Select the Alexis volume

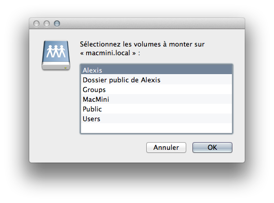click(156, 70)
